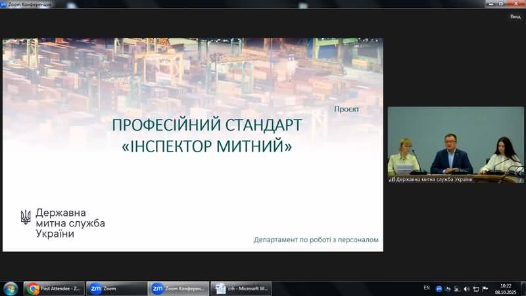The image size is (526, 296).
Task: Open the Windows Start menu
Action: click(x=11, y=288)
